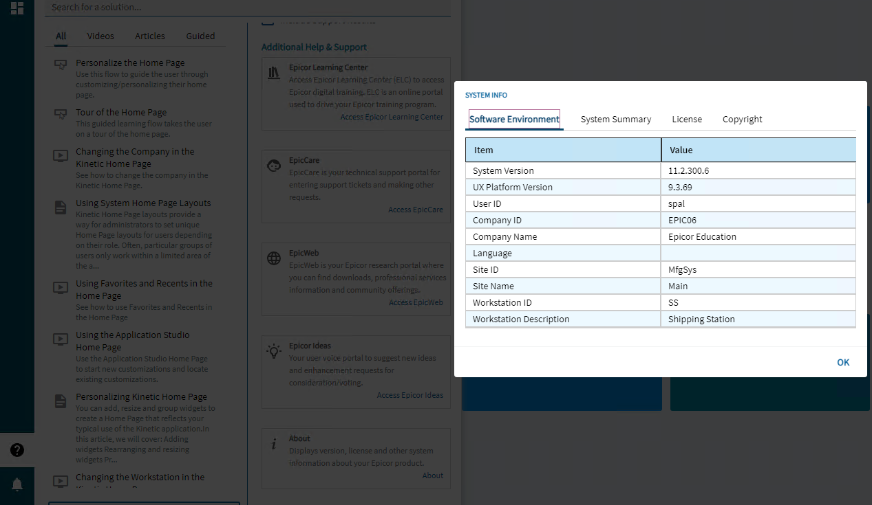Select the Company Name value Epicor Education
The width and height of the screenshot is (872, 505).
702,236
